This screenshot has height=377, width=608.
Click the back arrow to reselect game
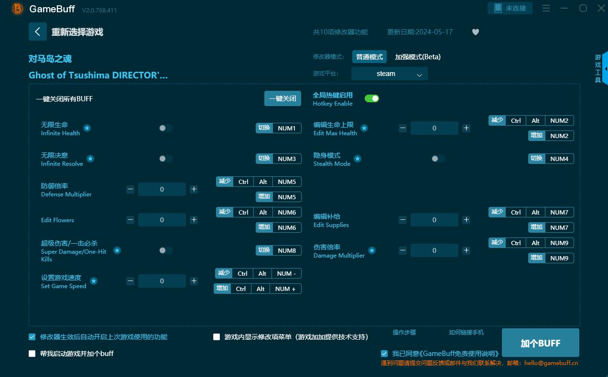coord(38,32)
